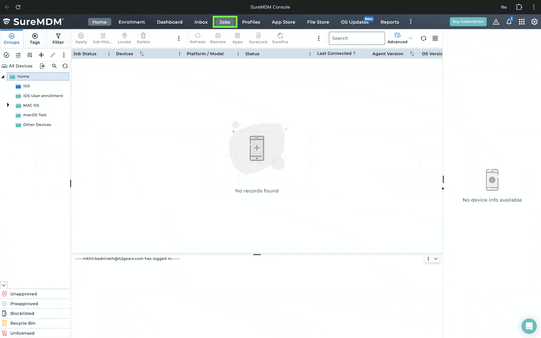
Task: Click the SureFox toolbar icon
Action: [x=280, y=38]
